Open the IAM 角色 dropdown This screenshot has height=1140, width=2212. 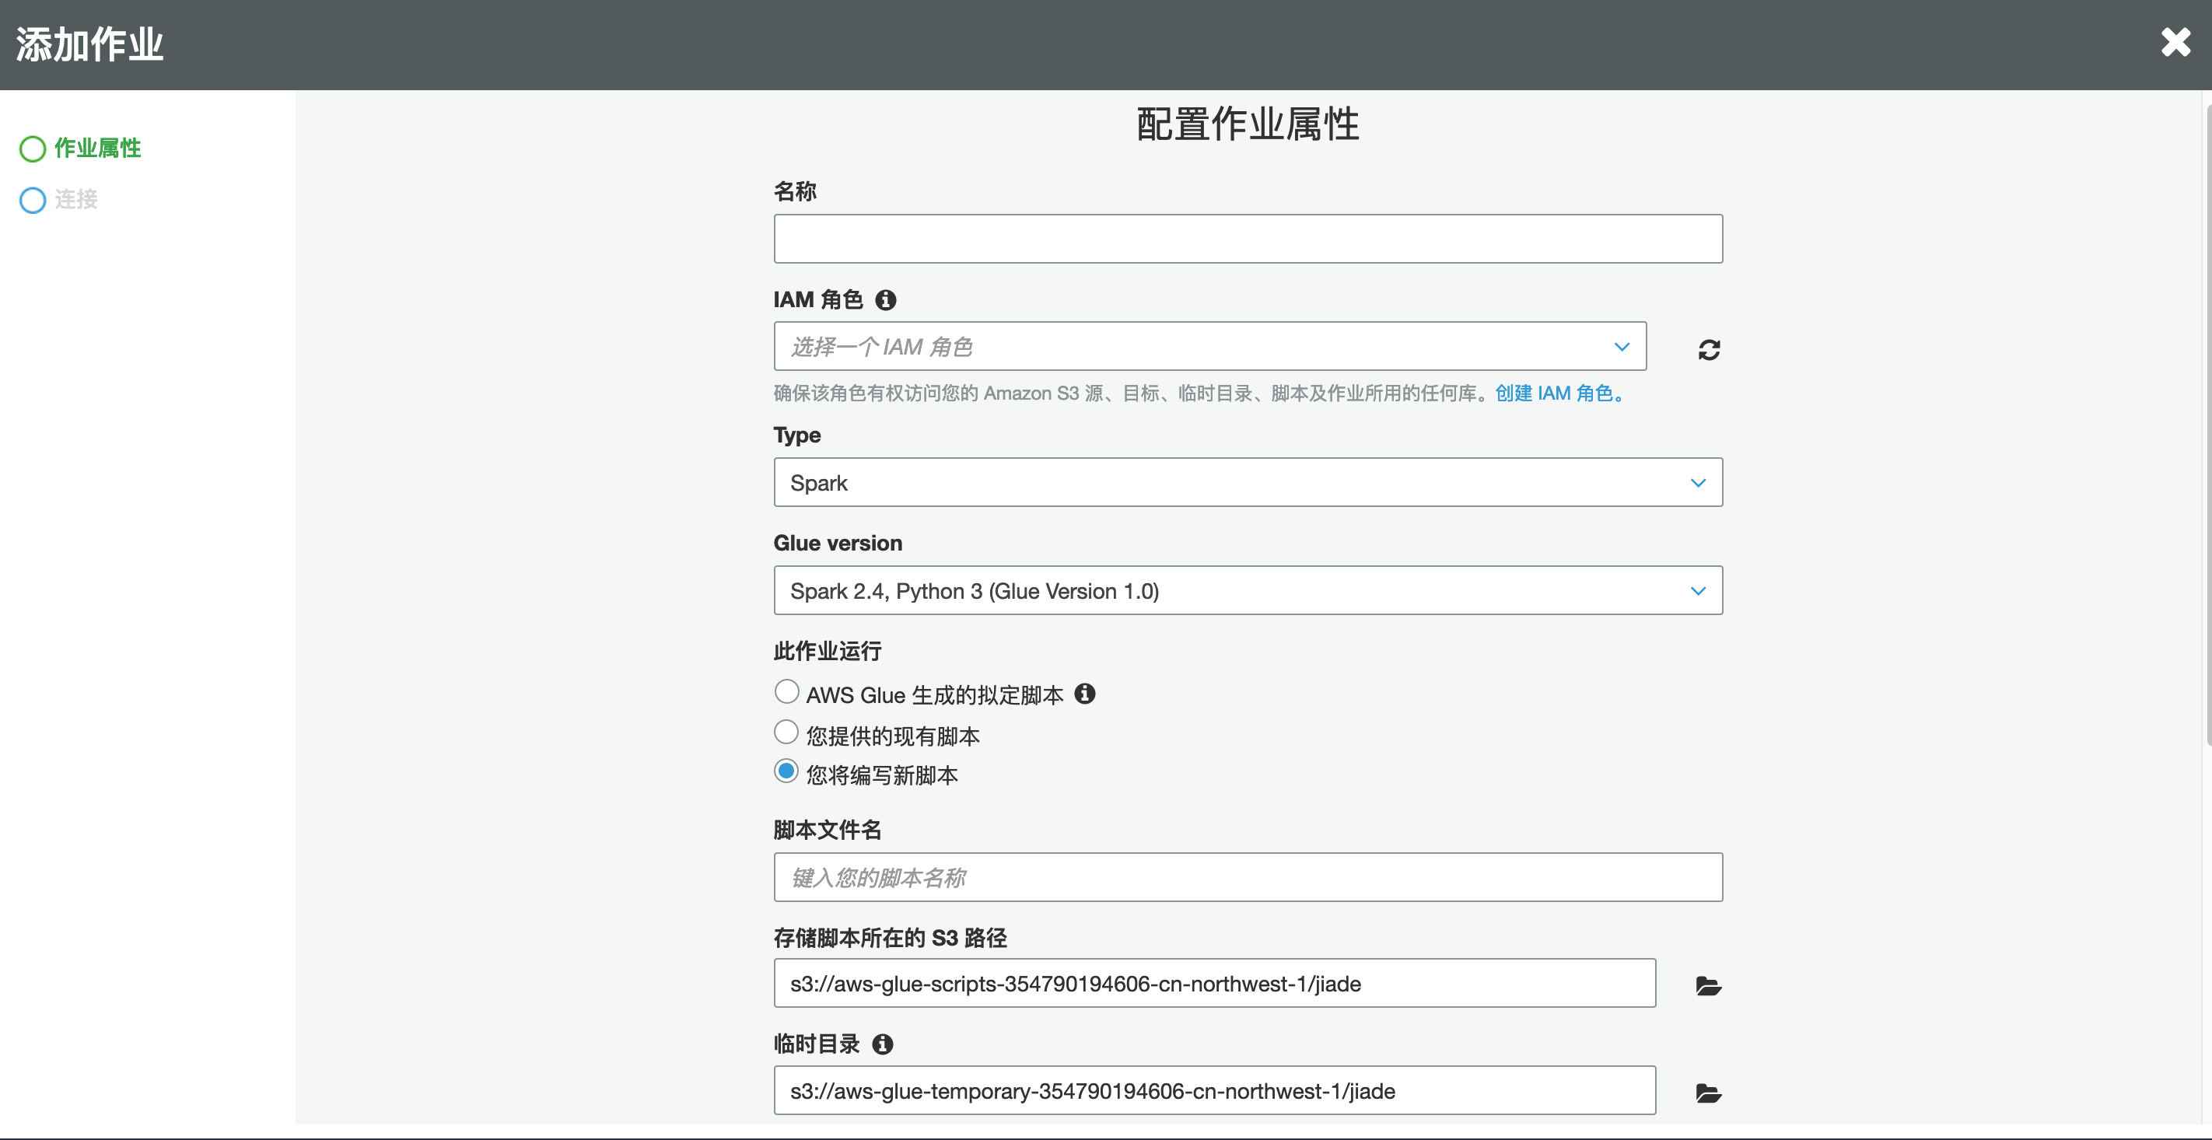(x=1209, y=347)
